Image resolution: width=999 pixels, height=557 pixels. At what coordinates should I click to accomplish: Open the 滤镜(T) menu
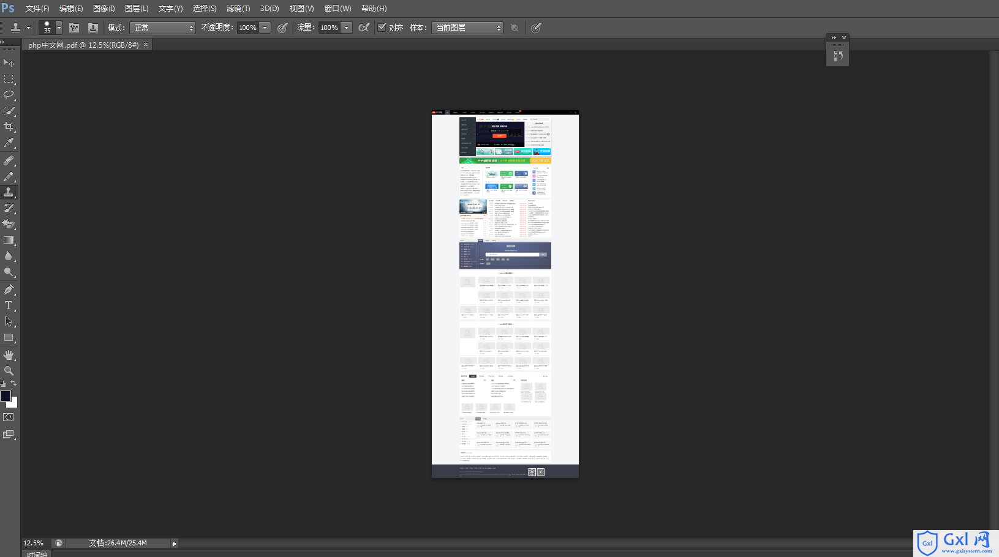coord(238,9)
